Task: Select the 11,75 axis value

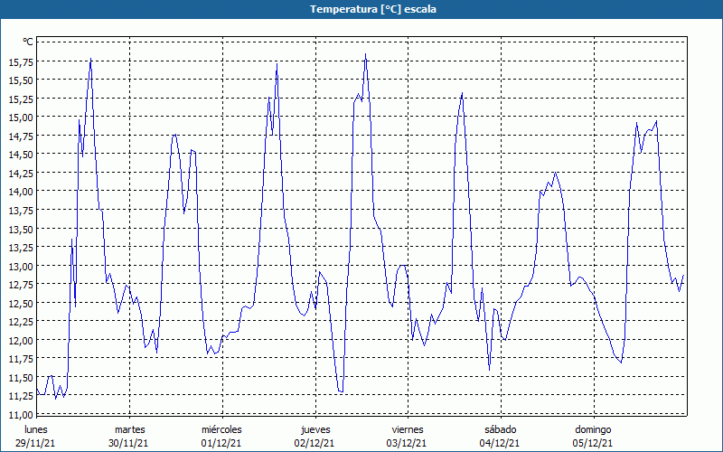Action: pyautogui.click(x=21, y=359)
